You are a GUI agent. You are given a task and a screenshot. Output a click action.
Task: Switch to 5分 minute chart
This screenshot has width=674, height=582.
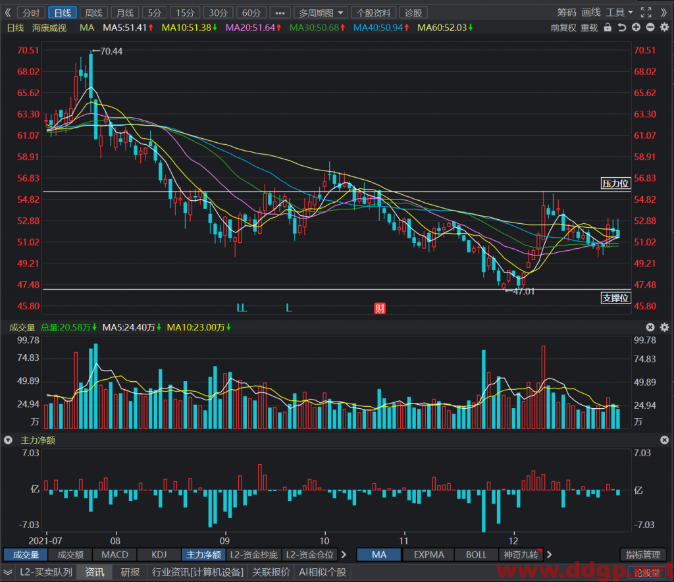pos(155,13)
